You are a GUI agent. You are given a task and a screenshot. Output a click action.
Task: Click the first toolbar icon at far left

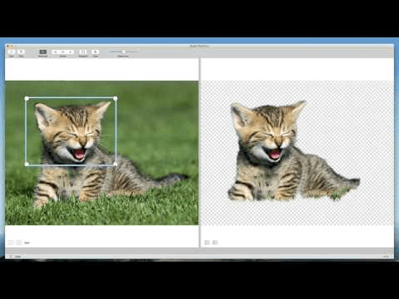[12, 51]
